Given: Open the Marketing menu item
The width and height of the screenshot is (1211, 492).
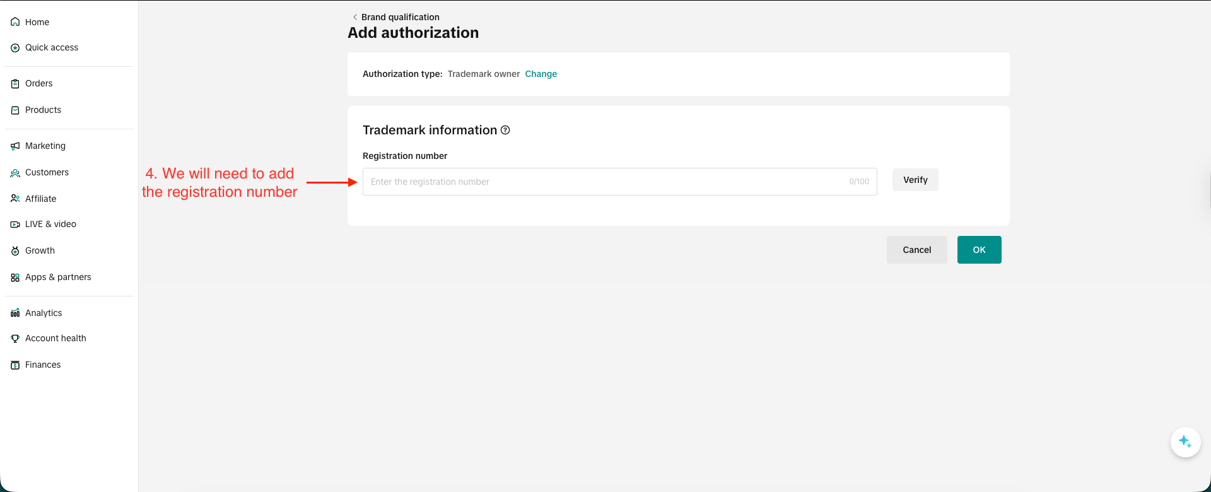Looking at the screenshot, I should coord(45,146).
